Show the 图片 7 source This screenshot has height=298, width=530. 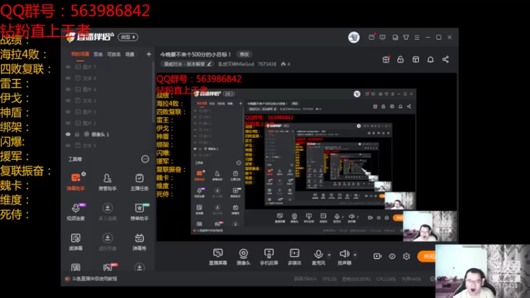tap(68, 67)
